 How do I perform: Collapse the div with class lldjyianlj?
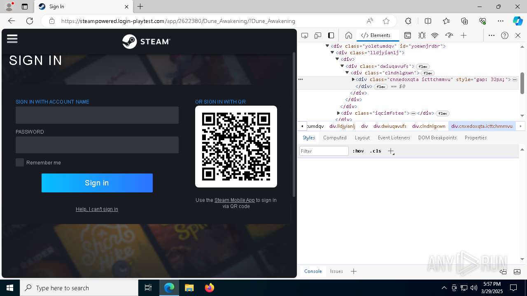332,53
